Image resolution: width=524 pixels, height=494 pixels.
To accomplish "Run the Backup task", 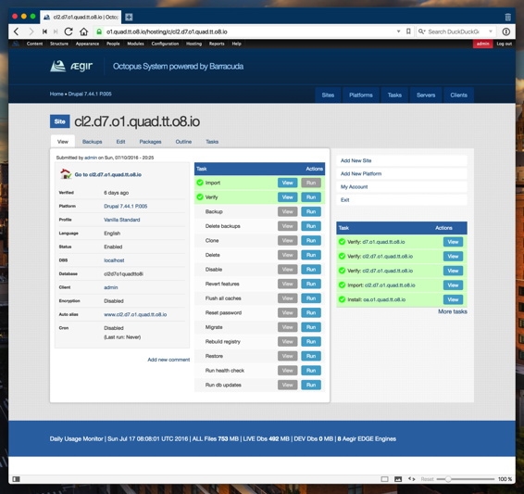I will 311,211.
